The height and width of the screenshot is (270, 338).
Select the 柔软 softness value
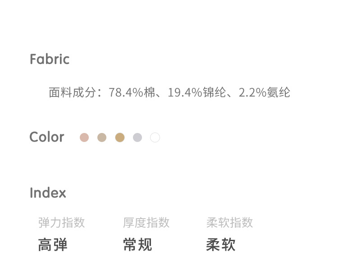point(221,245)
